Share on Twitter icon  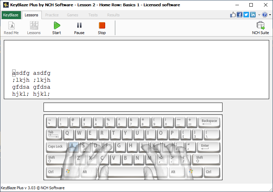246,15
